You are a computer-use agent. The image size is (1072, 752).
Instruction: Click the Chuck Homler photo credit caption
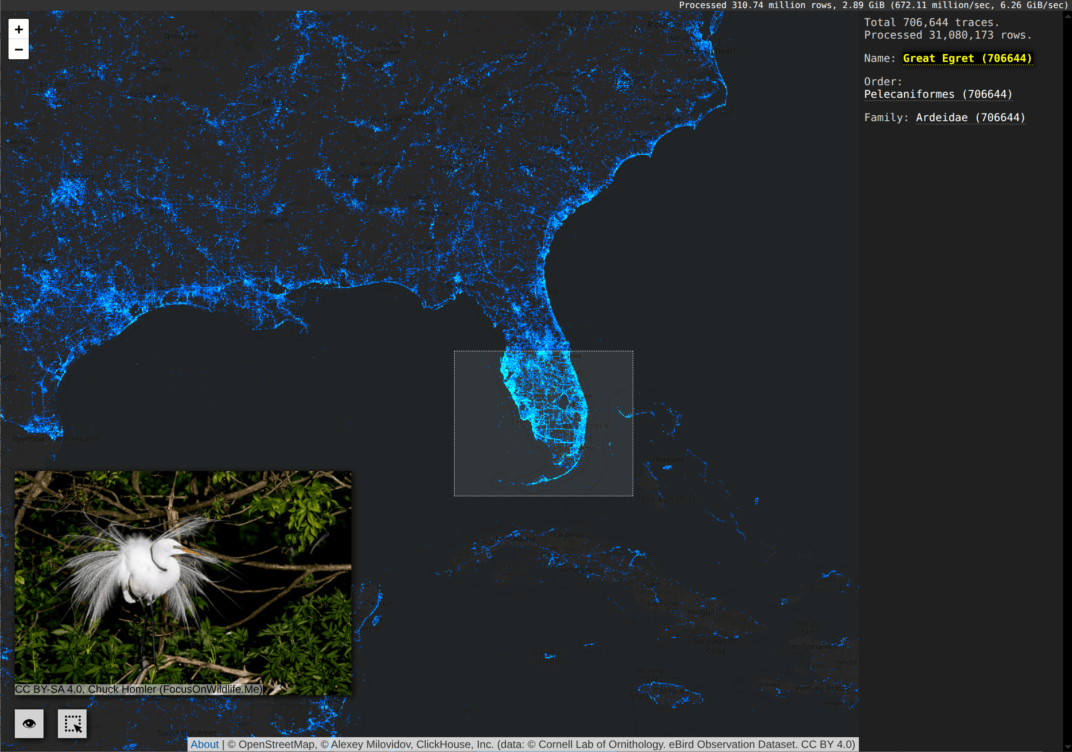[x=139, y=689]
